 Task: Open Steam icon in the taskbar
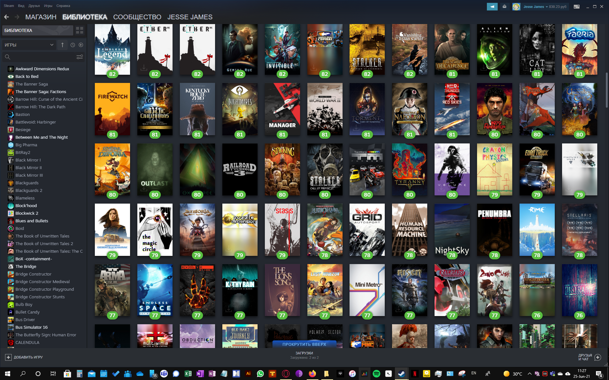point(401,374)
